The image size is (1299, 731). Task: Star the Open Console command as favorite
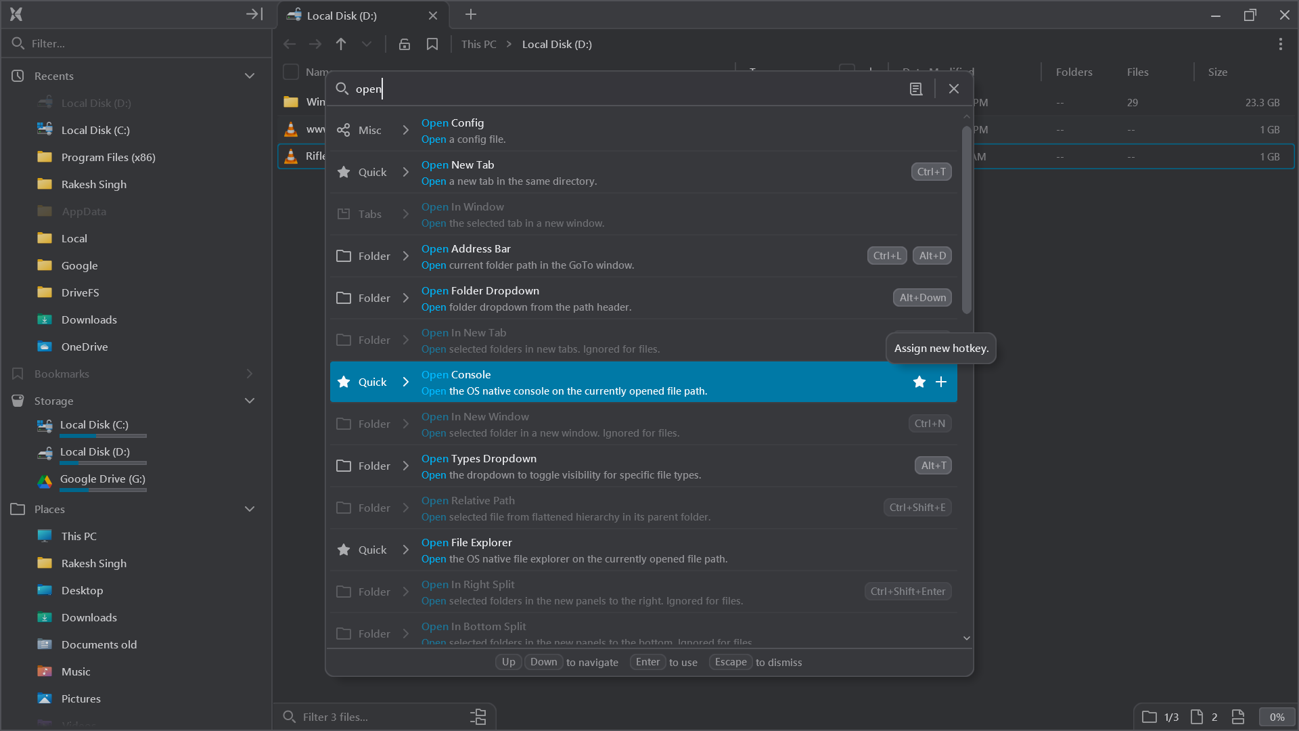(919, 382)
